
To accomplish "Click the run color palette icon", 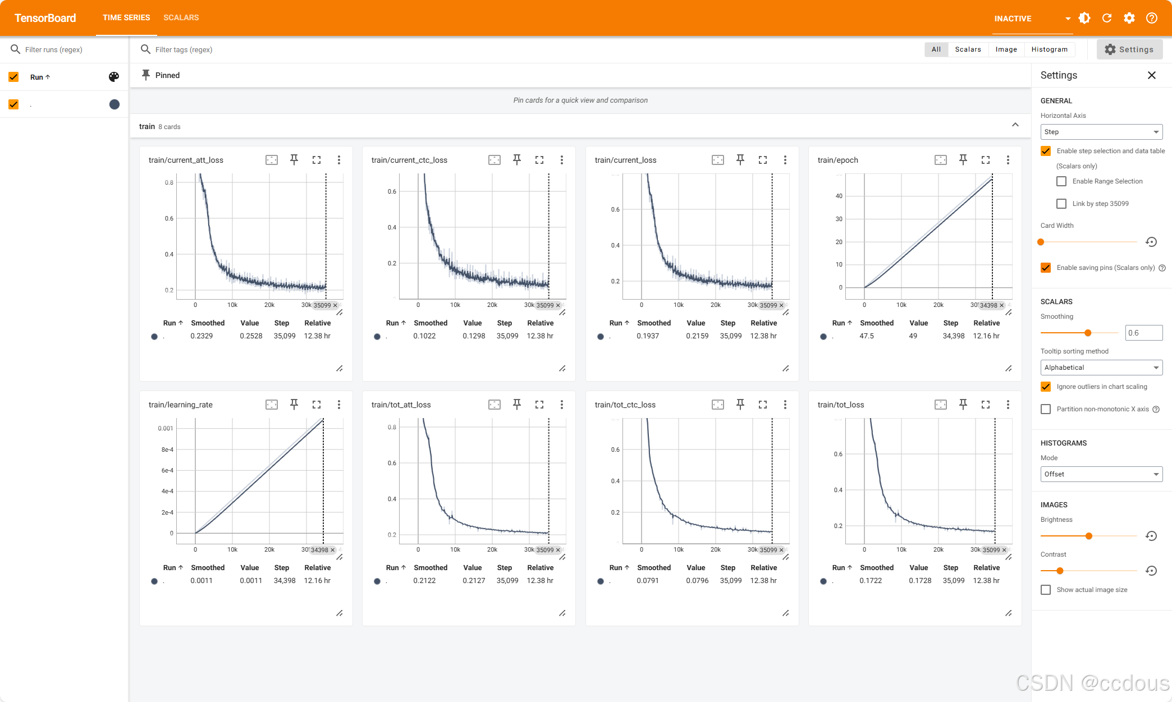I will coord(114,77).
